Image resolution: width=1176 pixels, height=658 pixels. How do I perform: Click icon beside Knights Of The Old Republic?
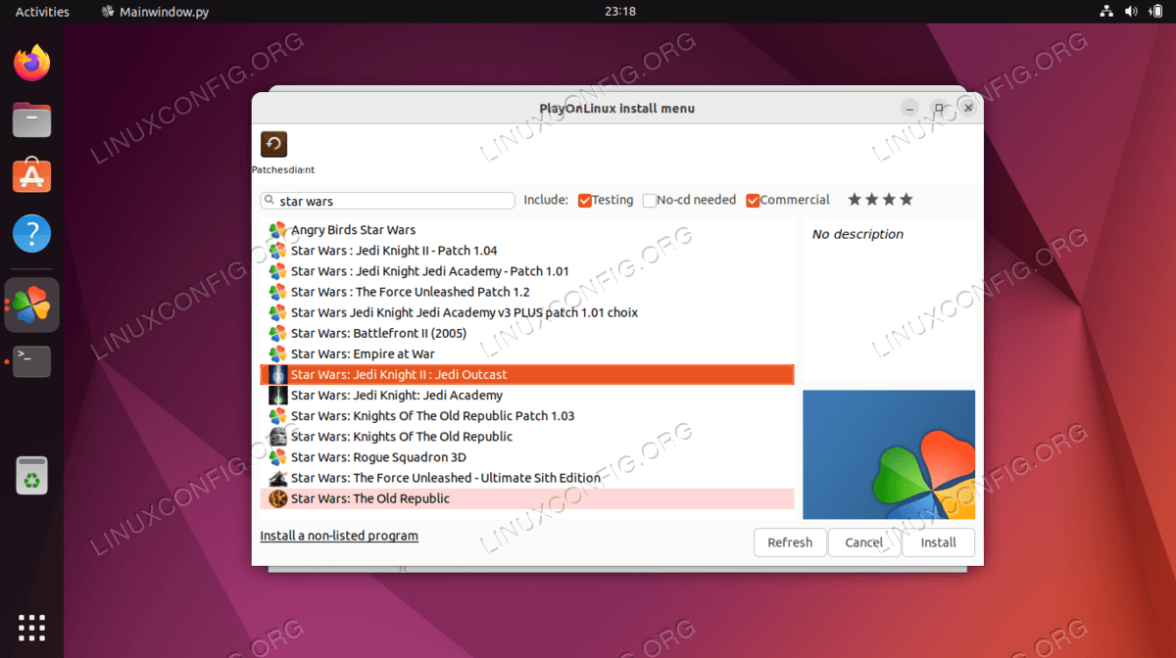277,437
